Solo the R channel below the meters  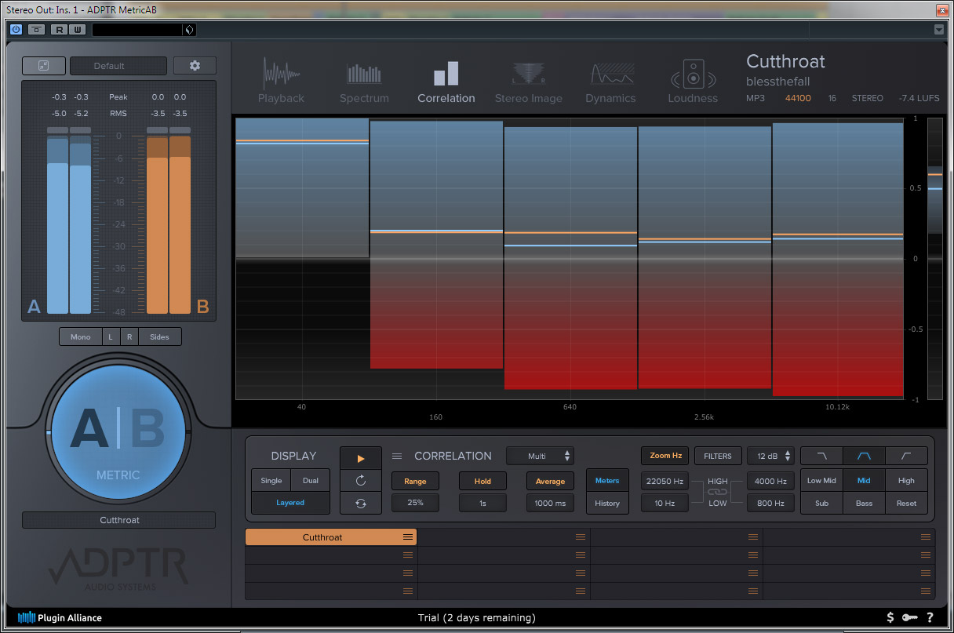click(129, 337)
